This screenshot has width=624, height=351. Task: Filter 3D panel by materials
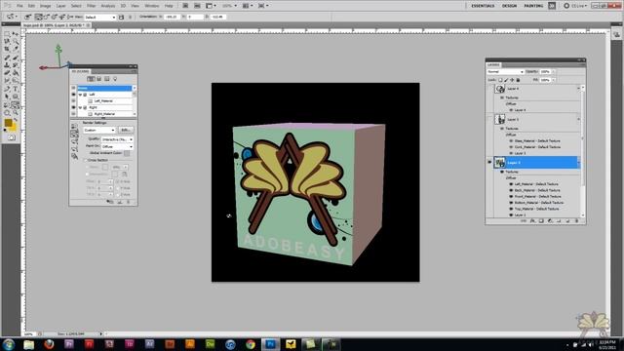pos(106,79)
